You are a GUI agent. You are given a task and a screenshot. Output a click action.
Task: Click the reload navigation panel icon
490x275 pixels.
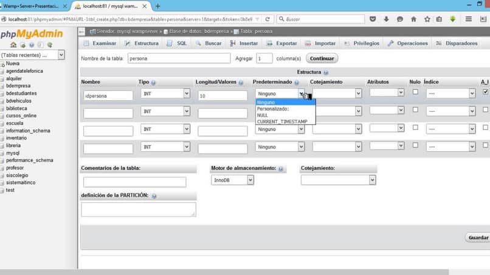(x=50, y=46)
